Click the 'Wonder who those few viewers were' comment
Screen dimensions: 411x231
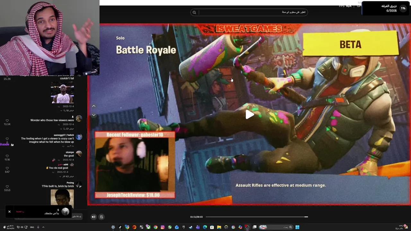click(x=52, y=120)
